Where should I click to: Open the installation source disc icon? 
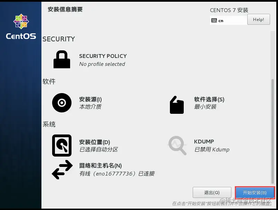click(62, 103)
